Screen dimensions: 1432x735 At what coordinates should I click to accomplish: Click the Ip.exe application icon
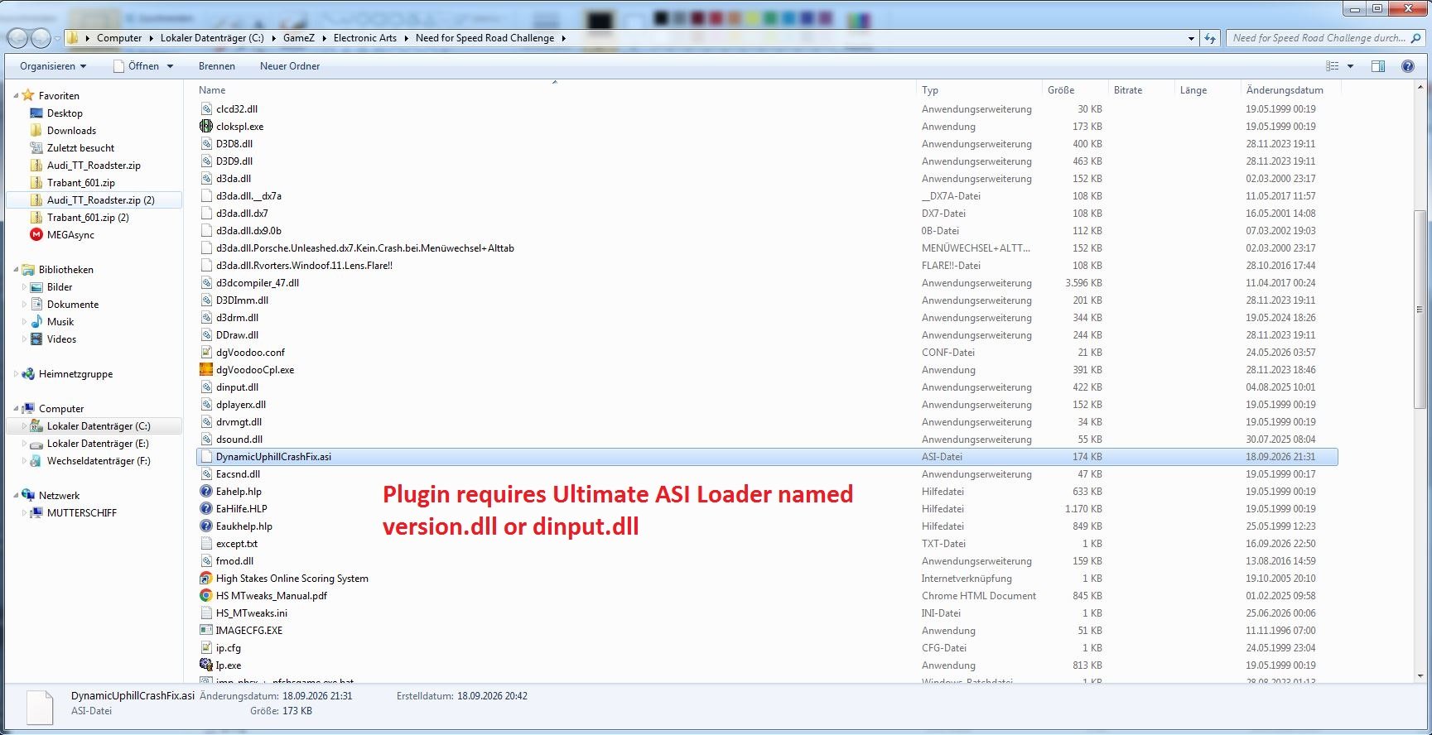pos(206,665)
